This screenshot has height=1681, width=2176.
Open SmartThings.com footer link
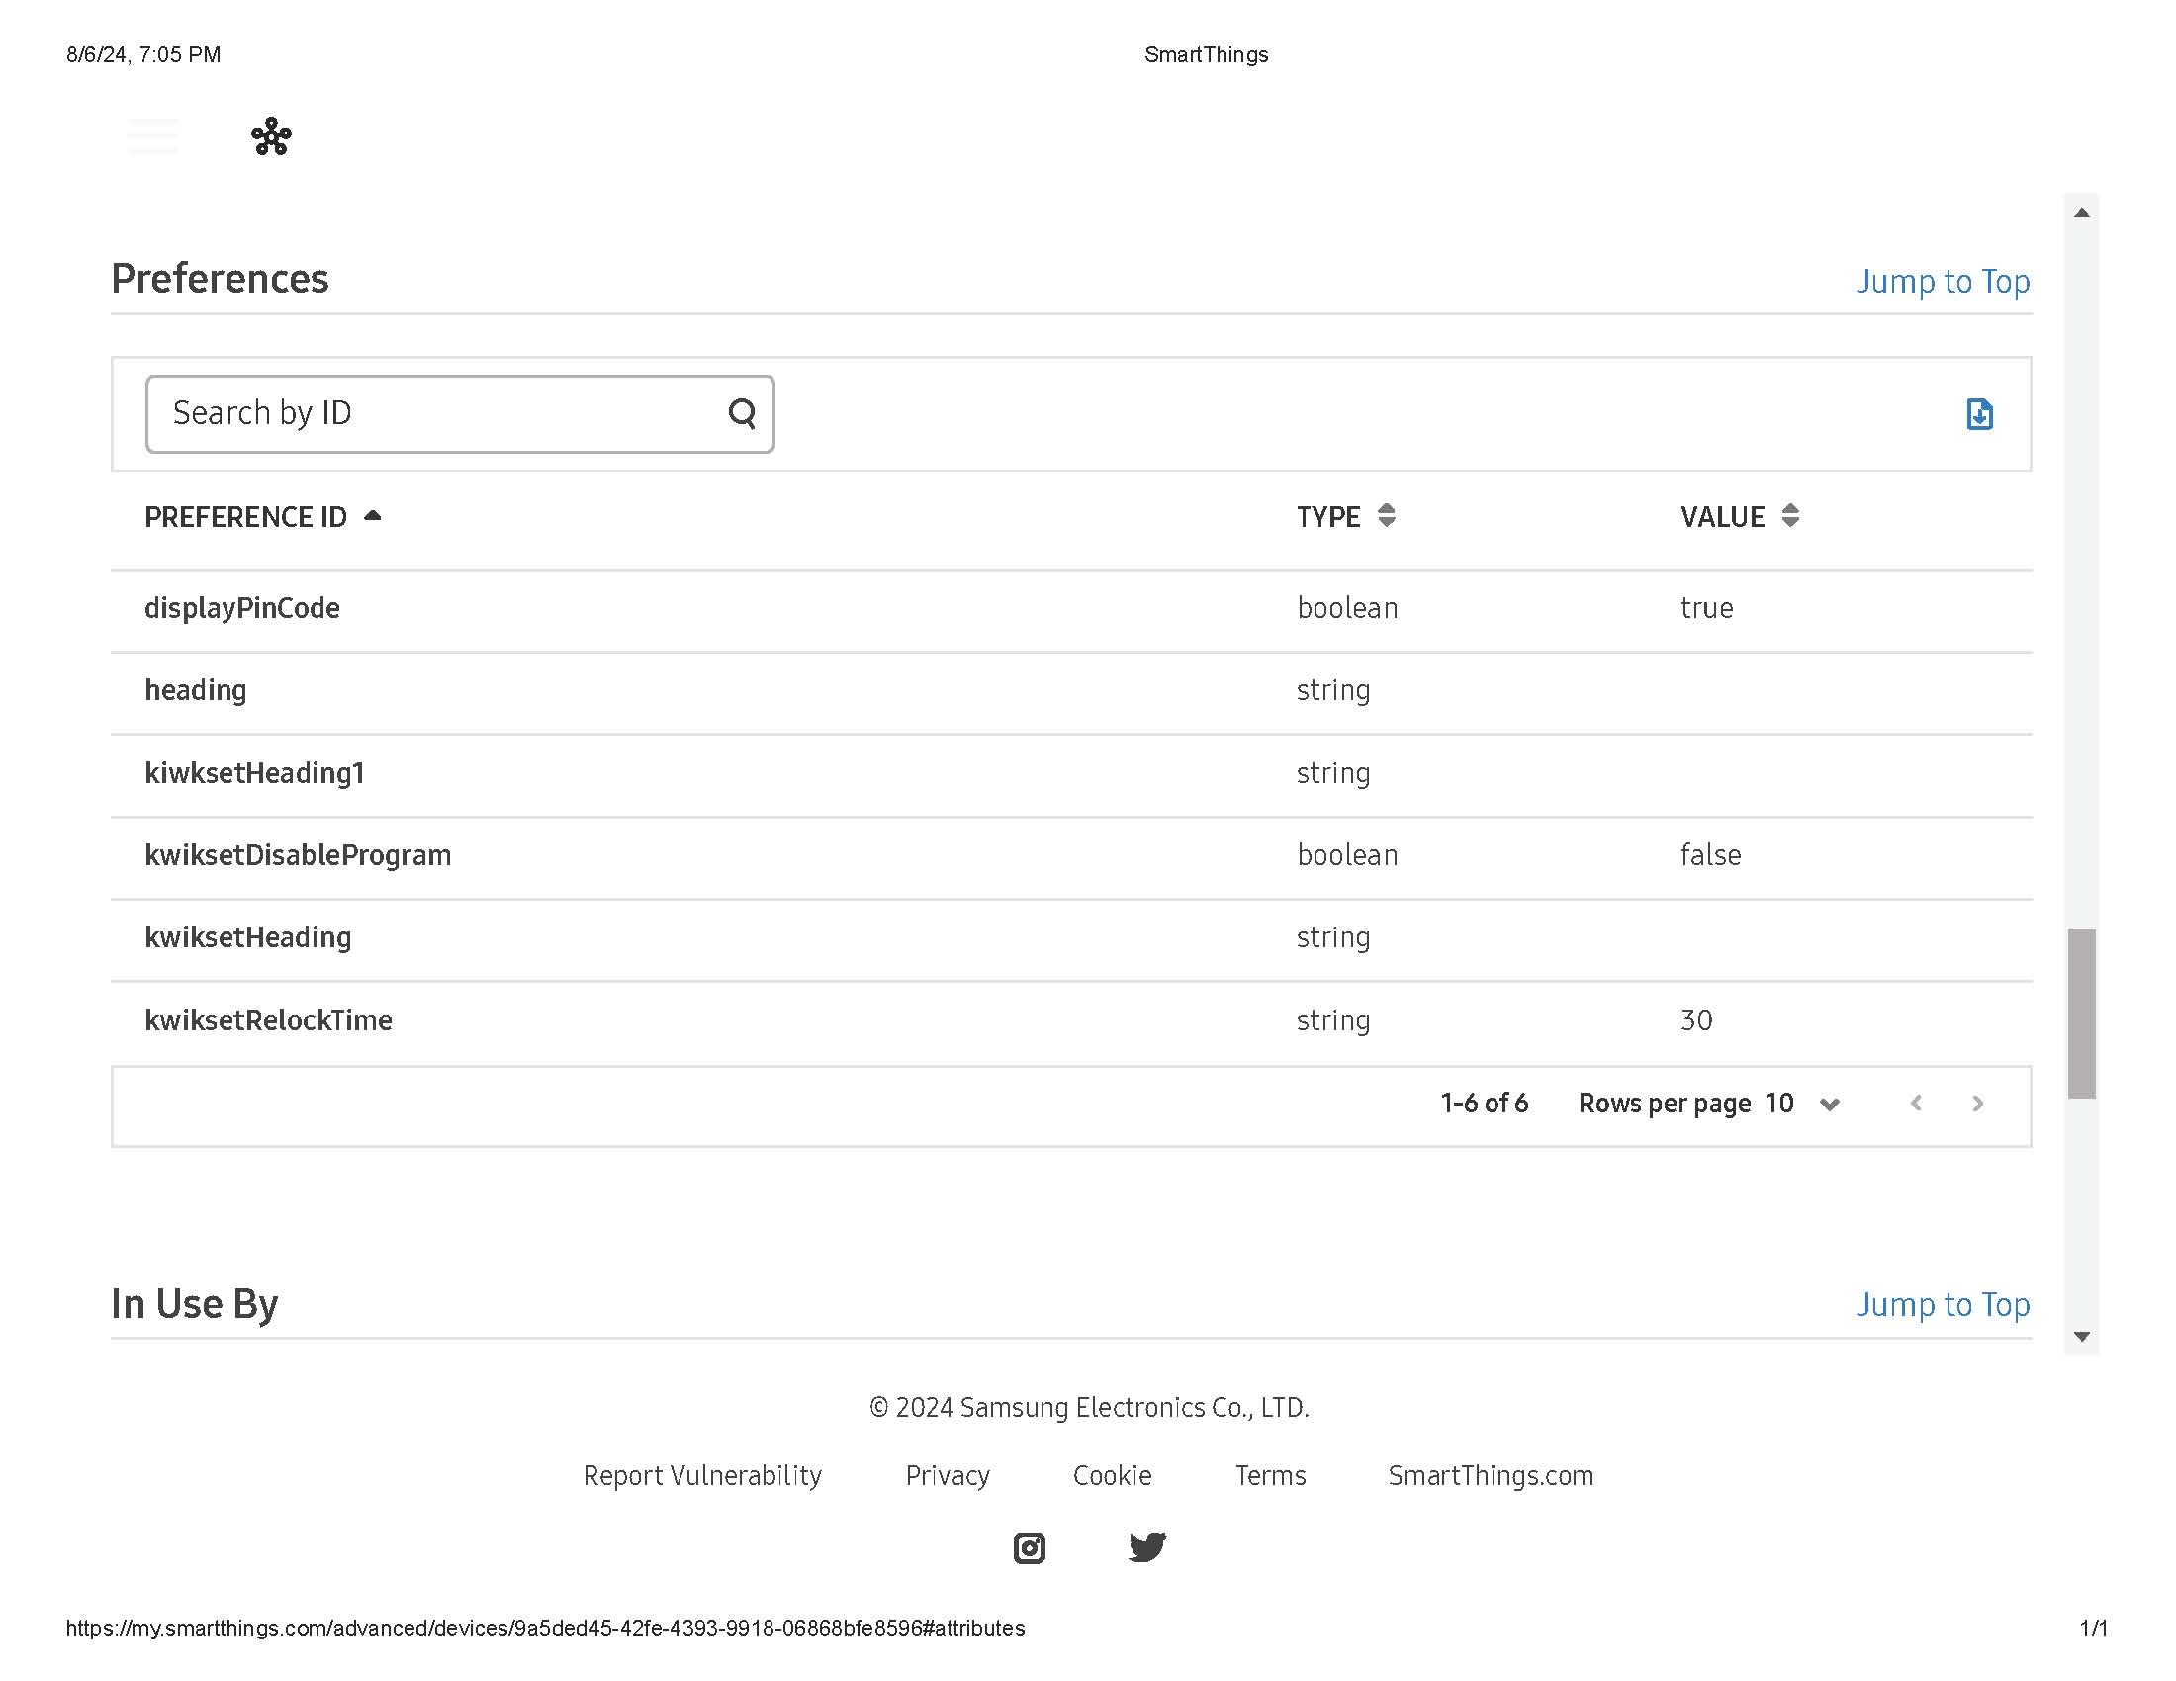1491,1476
